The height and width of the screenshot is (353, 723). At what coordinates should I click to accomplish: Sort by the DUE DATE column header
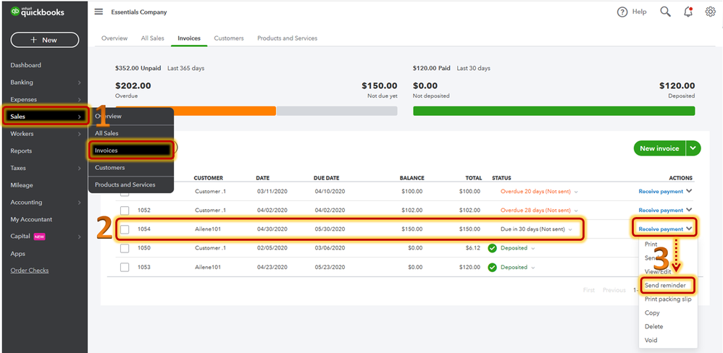coord(327,178)
